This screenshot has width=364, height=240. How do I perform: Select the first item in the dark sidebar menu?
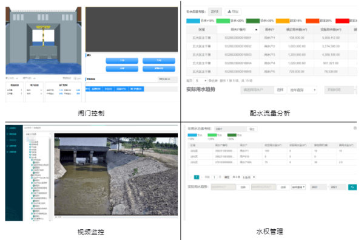coord(12,128)
